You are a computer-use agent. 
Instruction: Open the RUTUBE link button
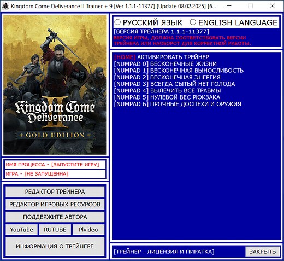tap(55, 229)
